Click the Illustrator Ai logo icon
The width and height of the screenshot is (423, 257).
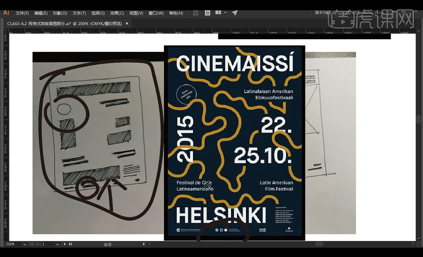[x=6, y=13]
